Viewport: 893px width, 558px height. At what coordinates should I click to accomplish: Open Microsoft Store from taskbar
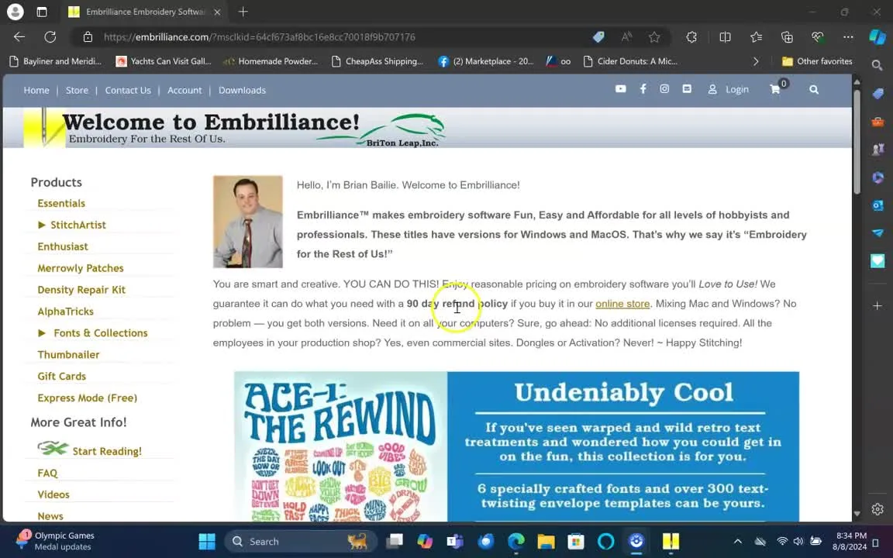tap(576, 542)
